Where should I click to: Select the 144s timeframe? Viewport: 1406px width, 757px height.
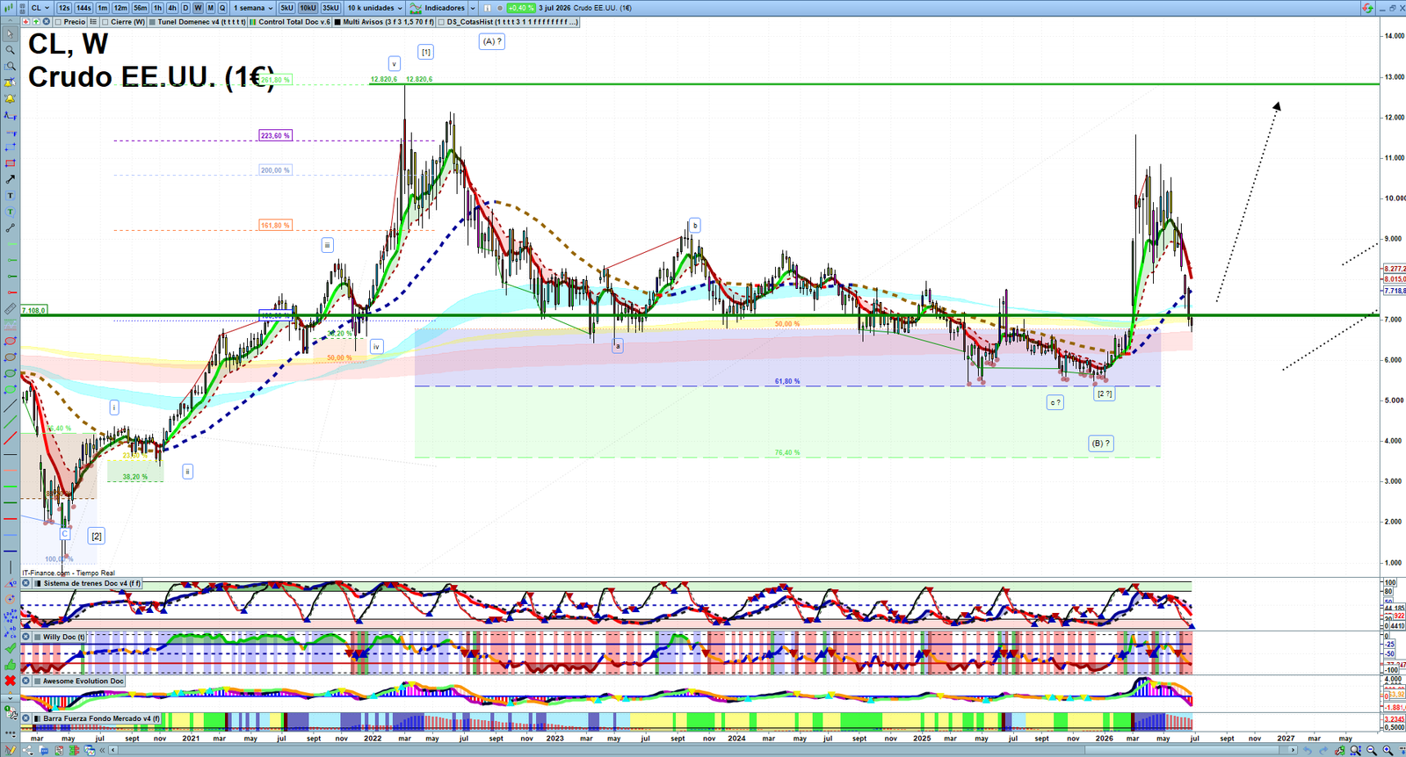tap(83, 8)
